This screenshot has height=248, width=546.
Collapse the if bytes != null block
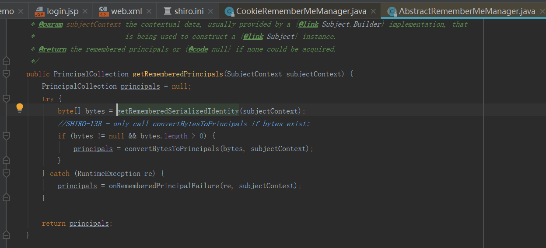click(6, 136)
